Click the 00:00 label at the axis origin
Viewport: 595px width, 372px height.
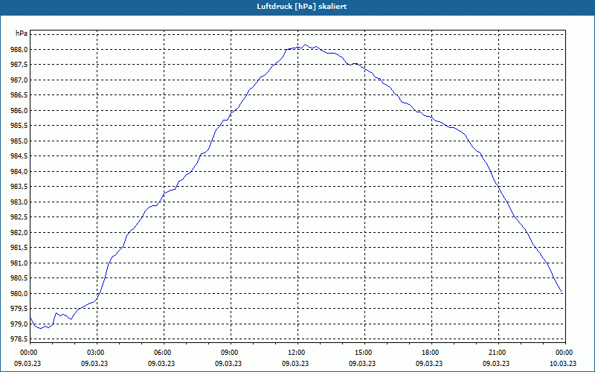tap(30, 353)
